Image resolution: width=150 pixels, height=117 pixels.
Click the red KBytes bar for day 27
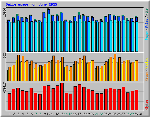point(123,99)
